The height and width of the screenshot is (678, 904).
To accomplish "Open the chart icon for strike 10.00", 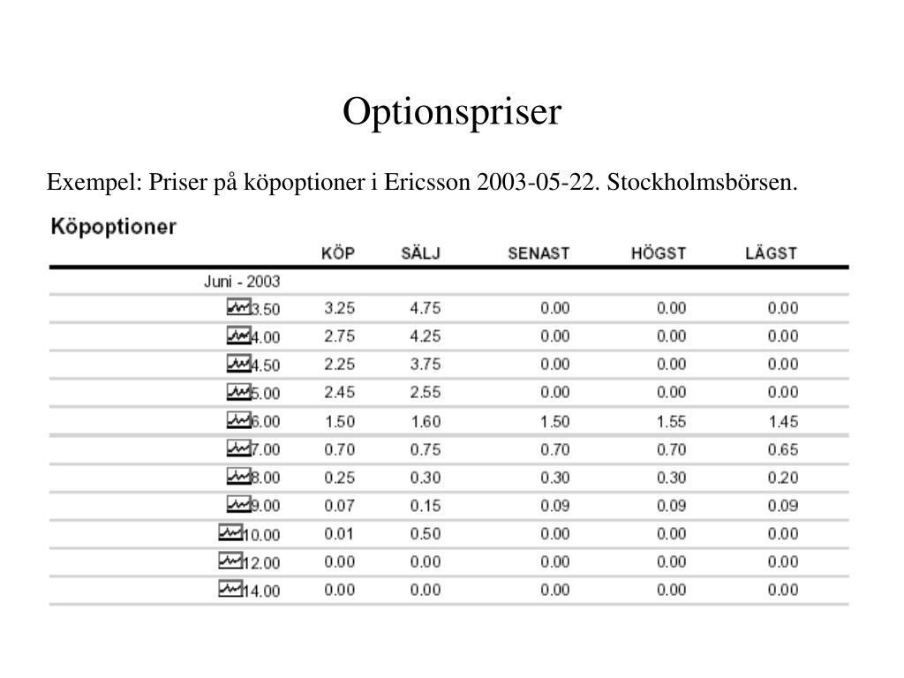I will (x=230, y=532).
